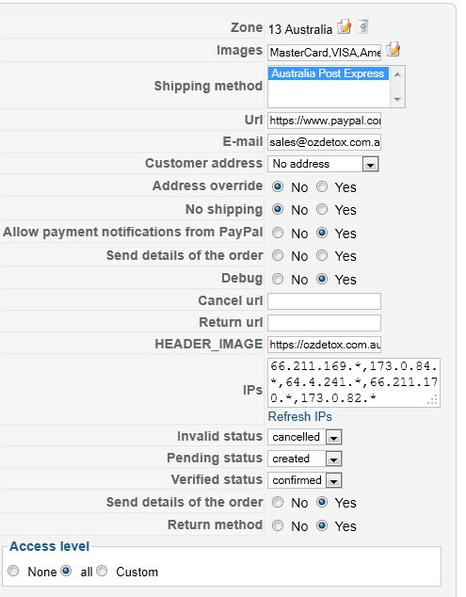The width and height of the screenshot is (466, 597).
Task: Select Yes for No shipping option
Action: 322,209
